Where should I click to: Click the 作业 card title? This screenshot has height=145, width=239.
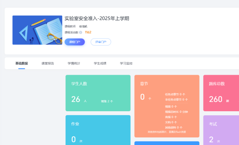click(75, 124)
